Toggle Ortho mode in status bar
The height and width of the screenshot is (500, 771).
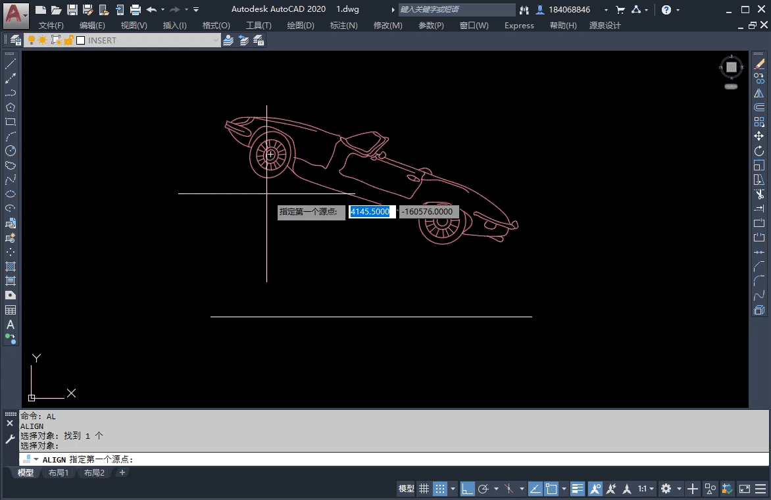tap(467, 489)
